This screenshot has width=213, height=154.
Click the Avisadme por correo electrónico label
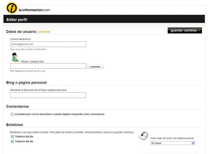pos(59,114)
